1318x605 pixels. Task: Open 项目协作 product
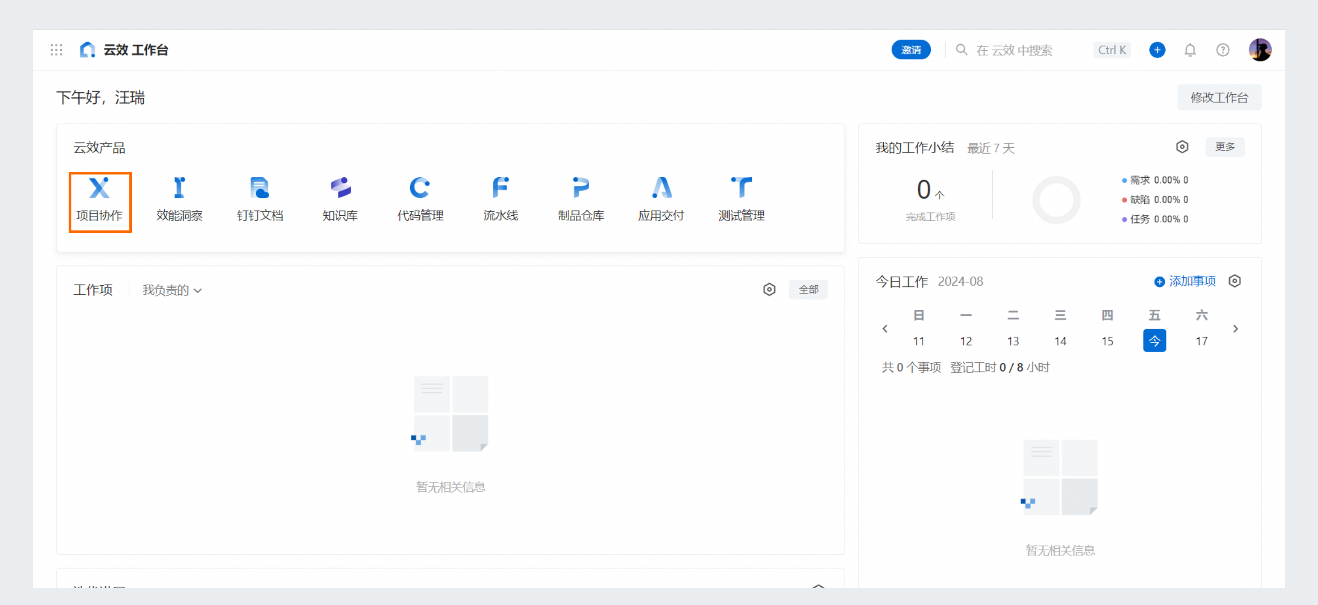[x=100, y=202]
